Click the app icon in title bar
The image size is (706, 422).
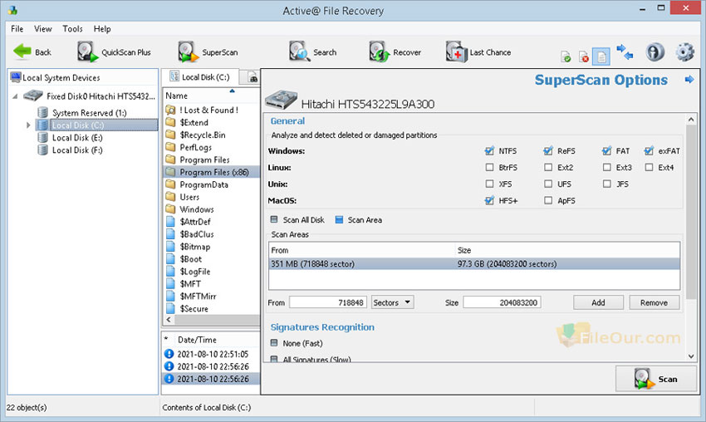pyautogui.click(x=13, y=10)
